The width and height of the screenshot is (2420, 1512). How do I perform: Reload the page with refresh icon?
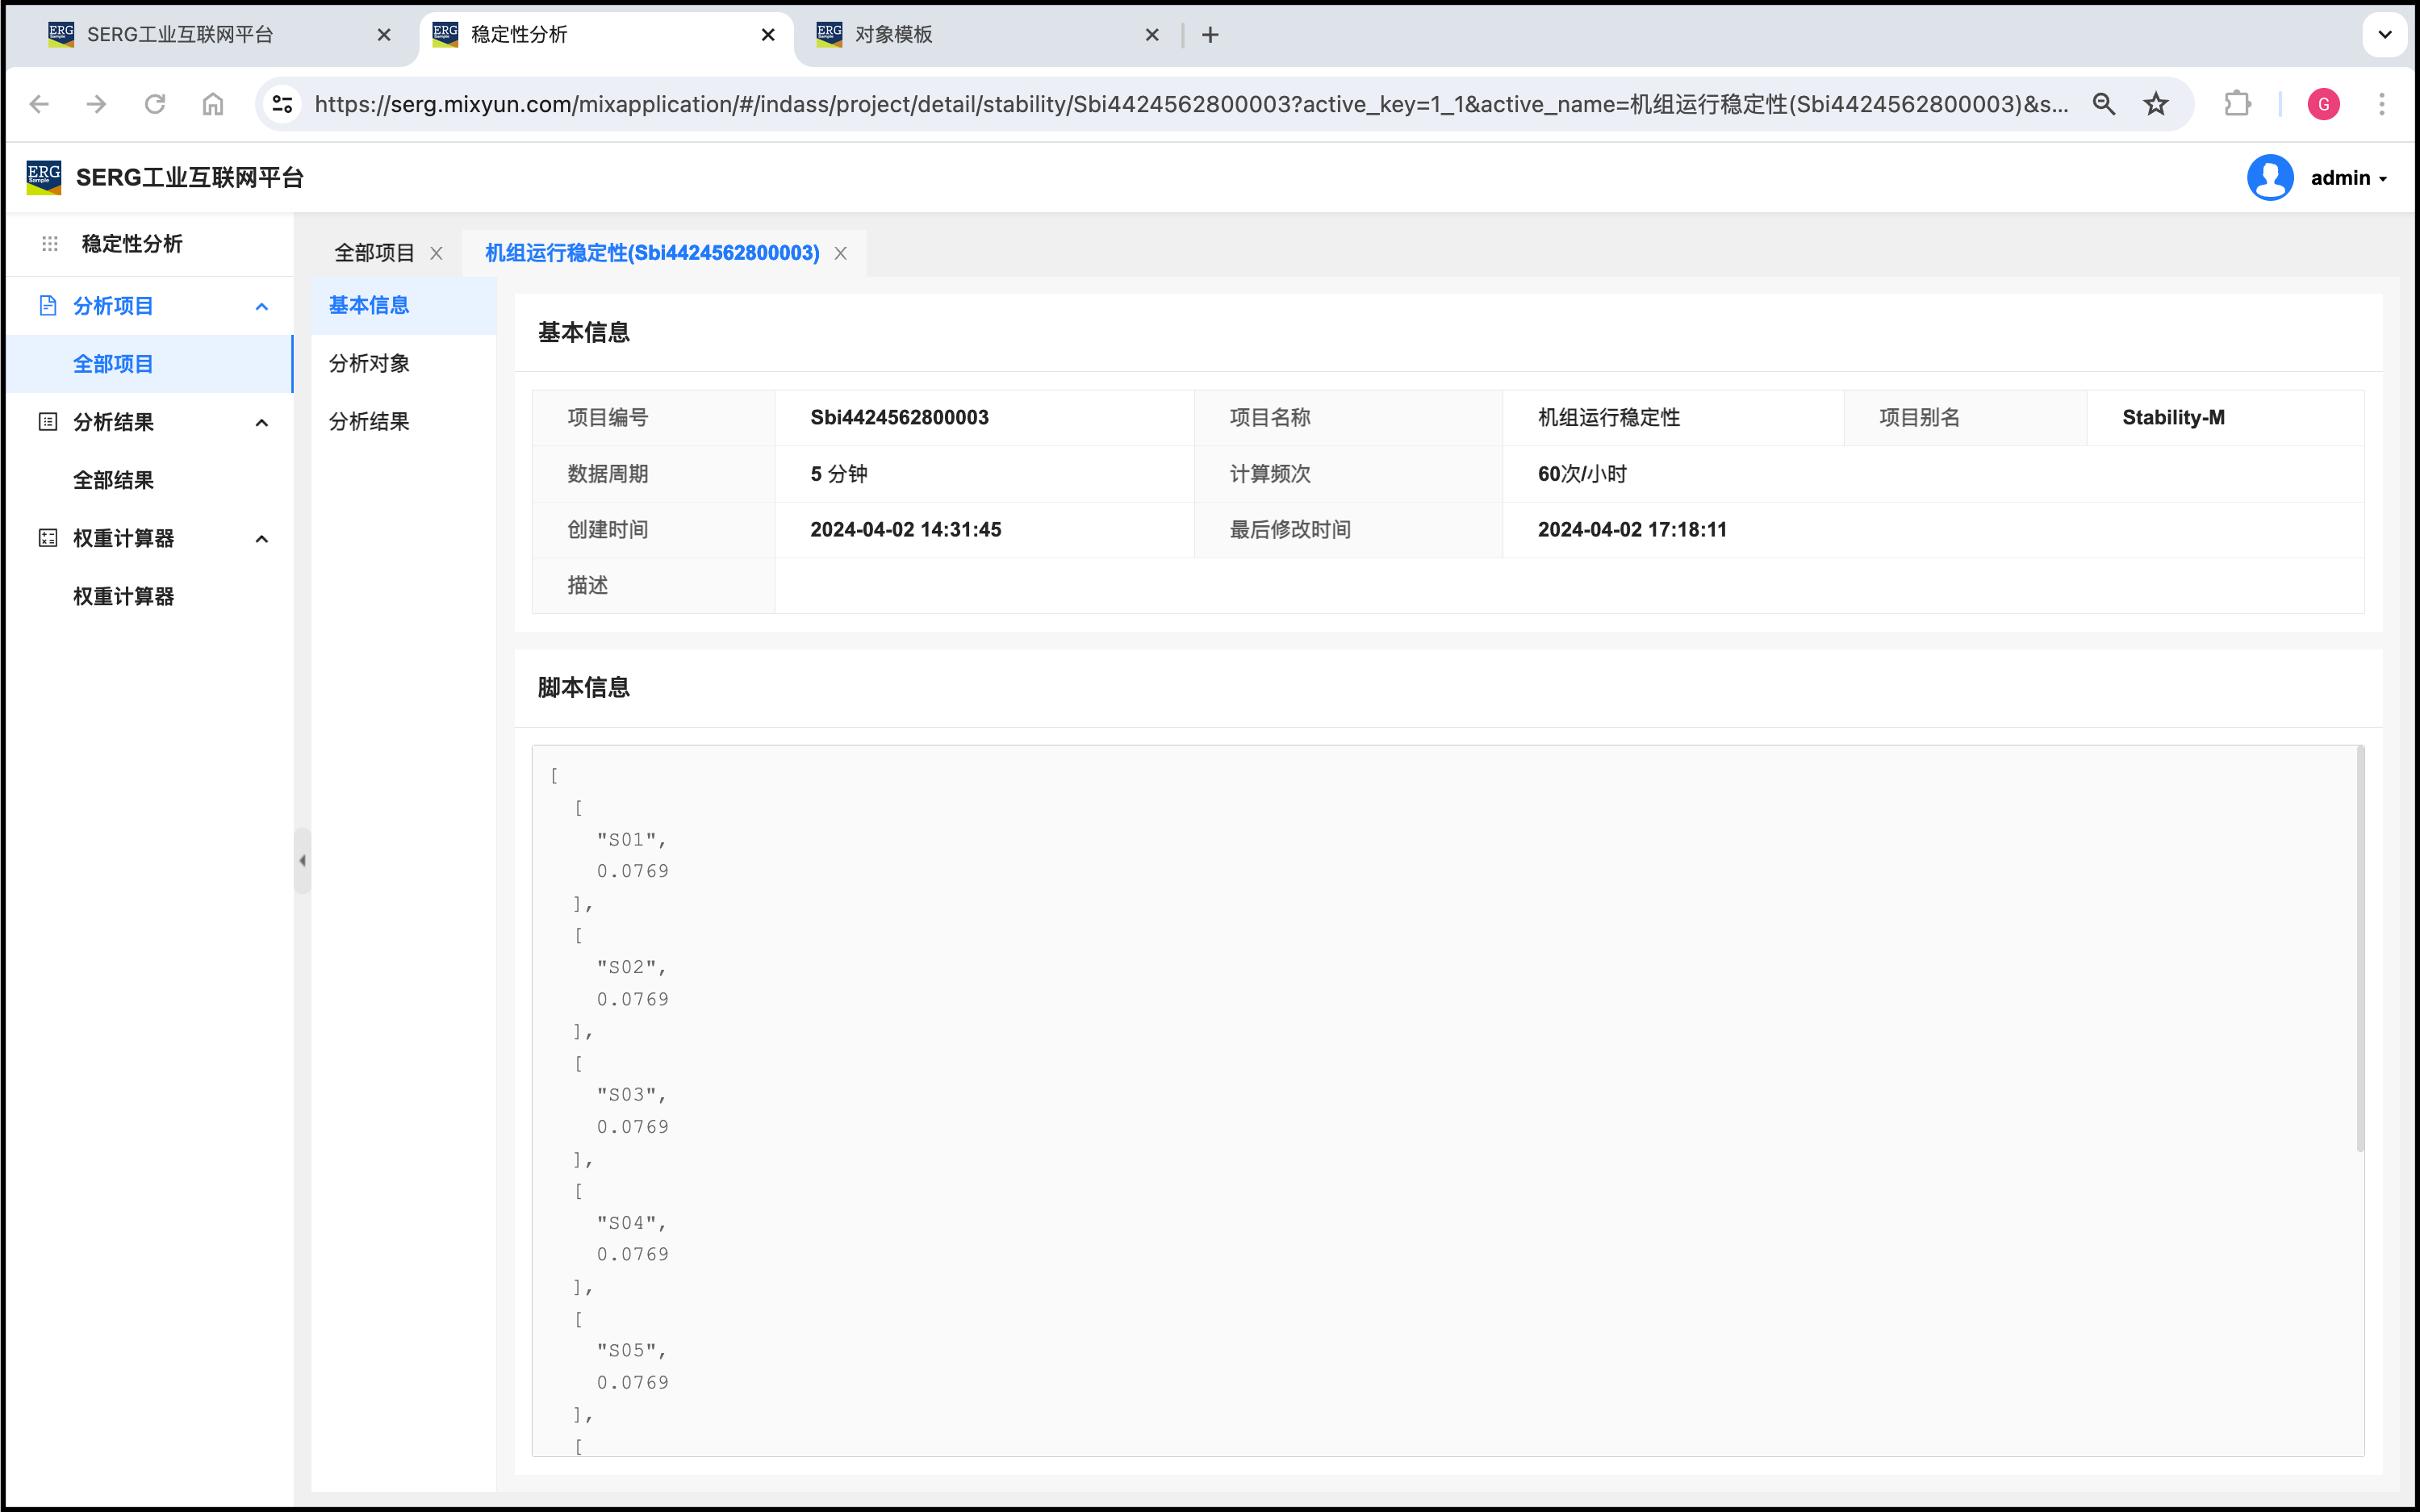155,104
